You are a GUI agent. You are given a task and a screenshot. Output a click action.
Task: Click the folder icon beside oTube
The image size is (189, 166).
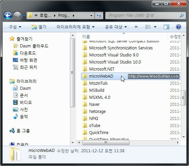coord(85,126)
